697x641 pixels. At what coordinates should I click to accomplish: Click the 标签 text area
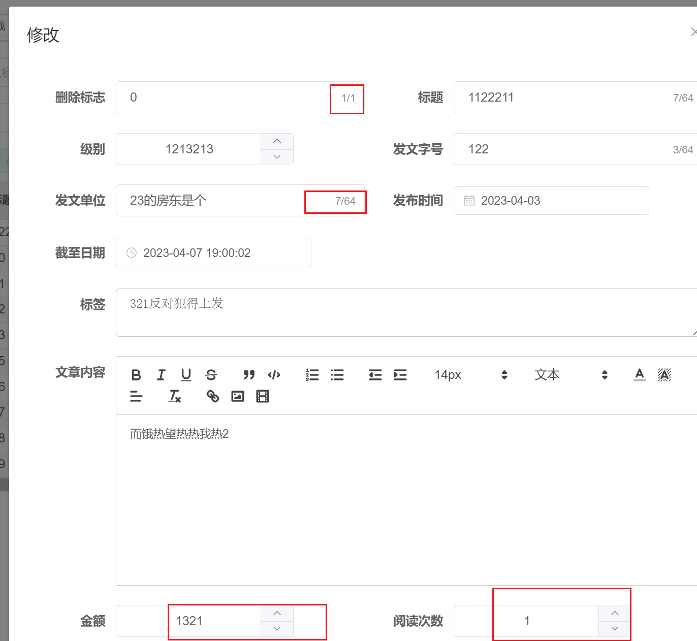tap(406, 312)
